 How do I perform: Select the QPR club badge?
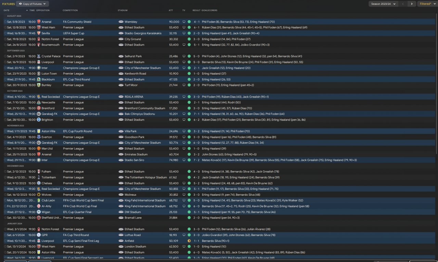click(39, 235)
